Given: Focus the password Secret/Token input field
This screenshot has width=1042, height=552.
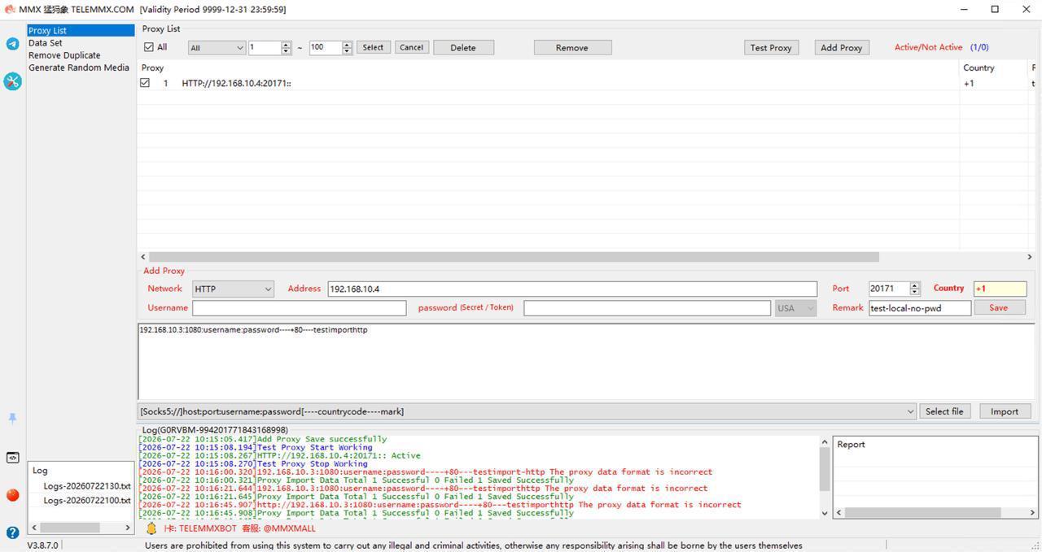Looking at the screenshot, I should pos(647,308).
